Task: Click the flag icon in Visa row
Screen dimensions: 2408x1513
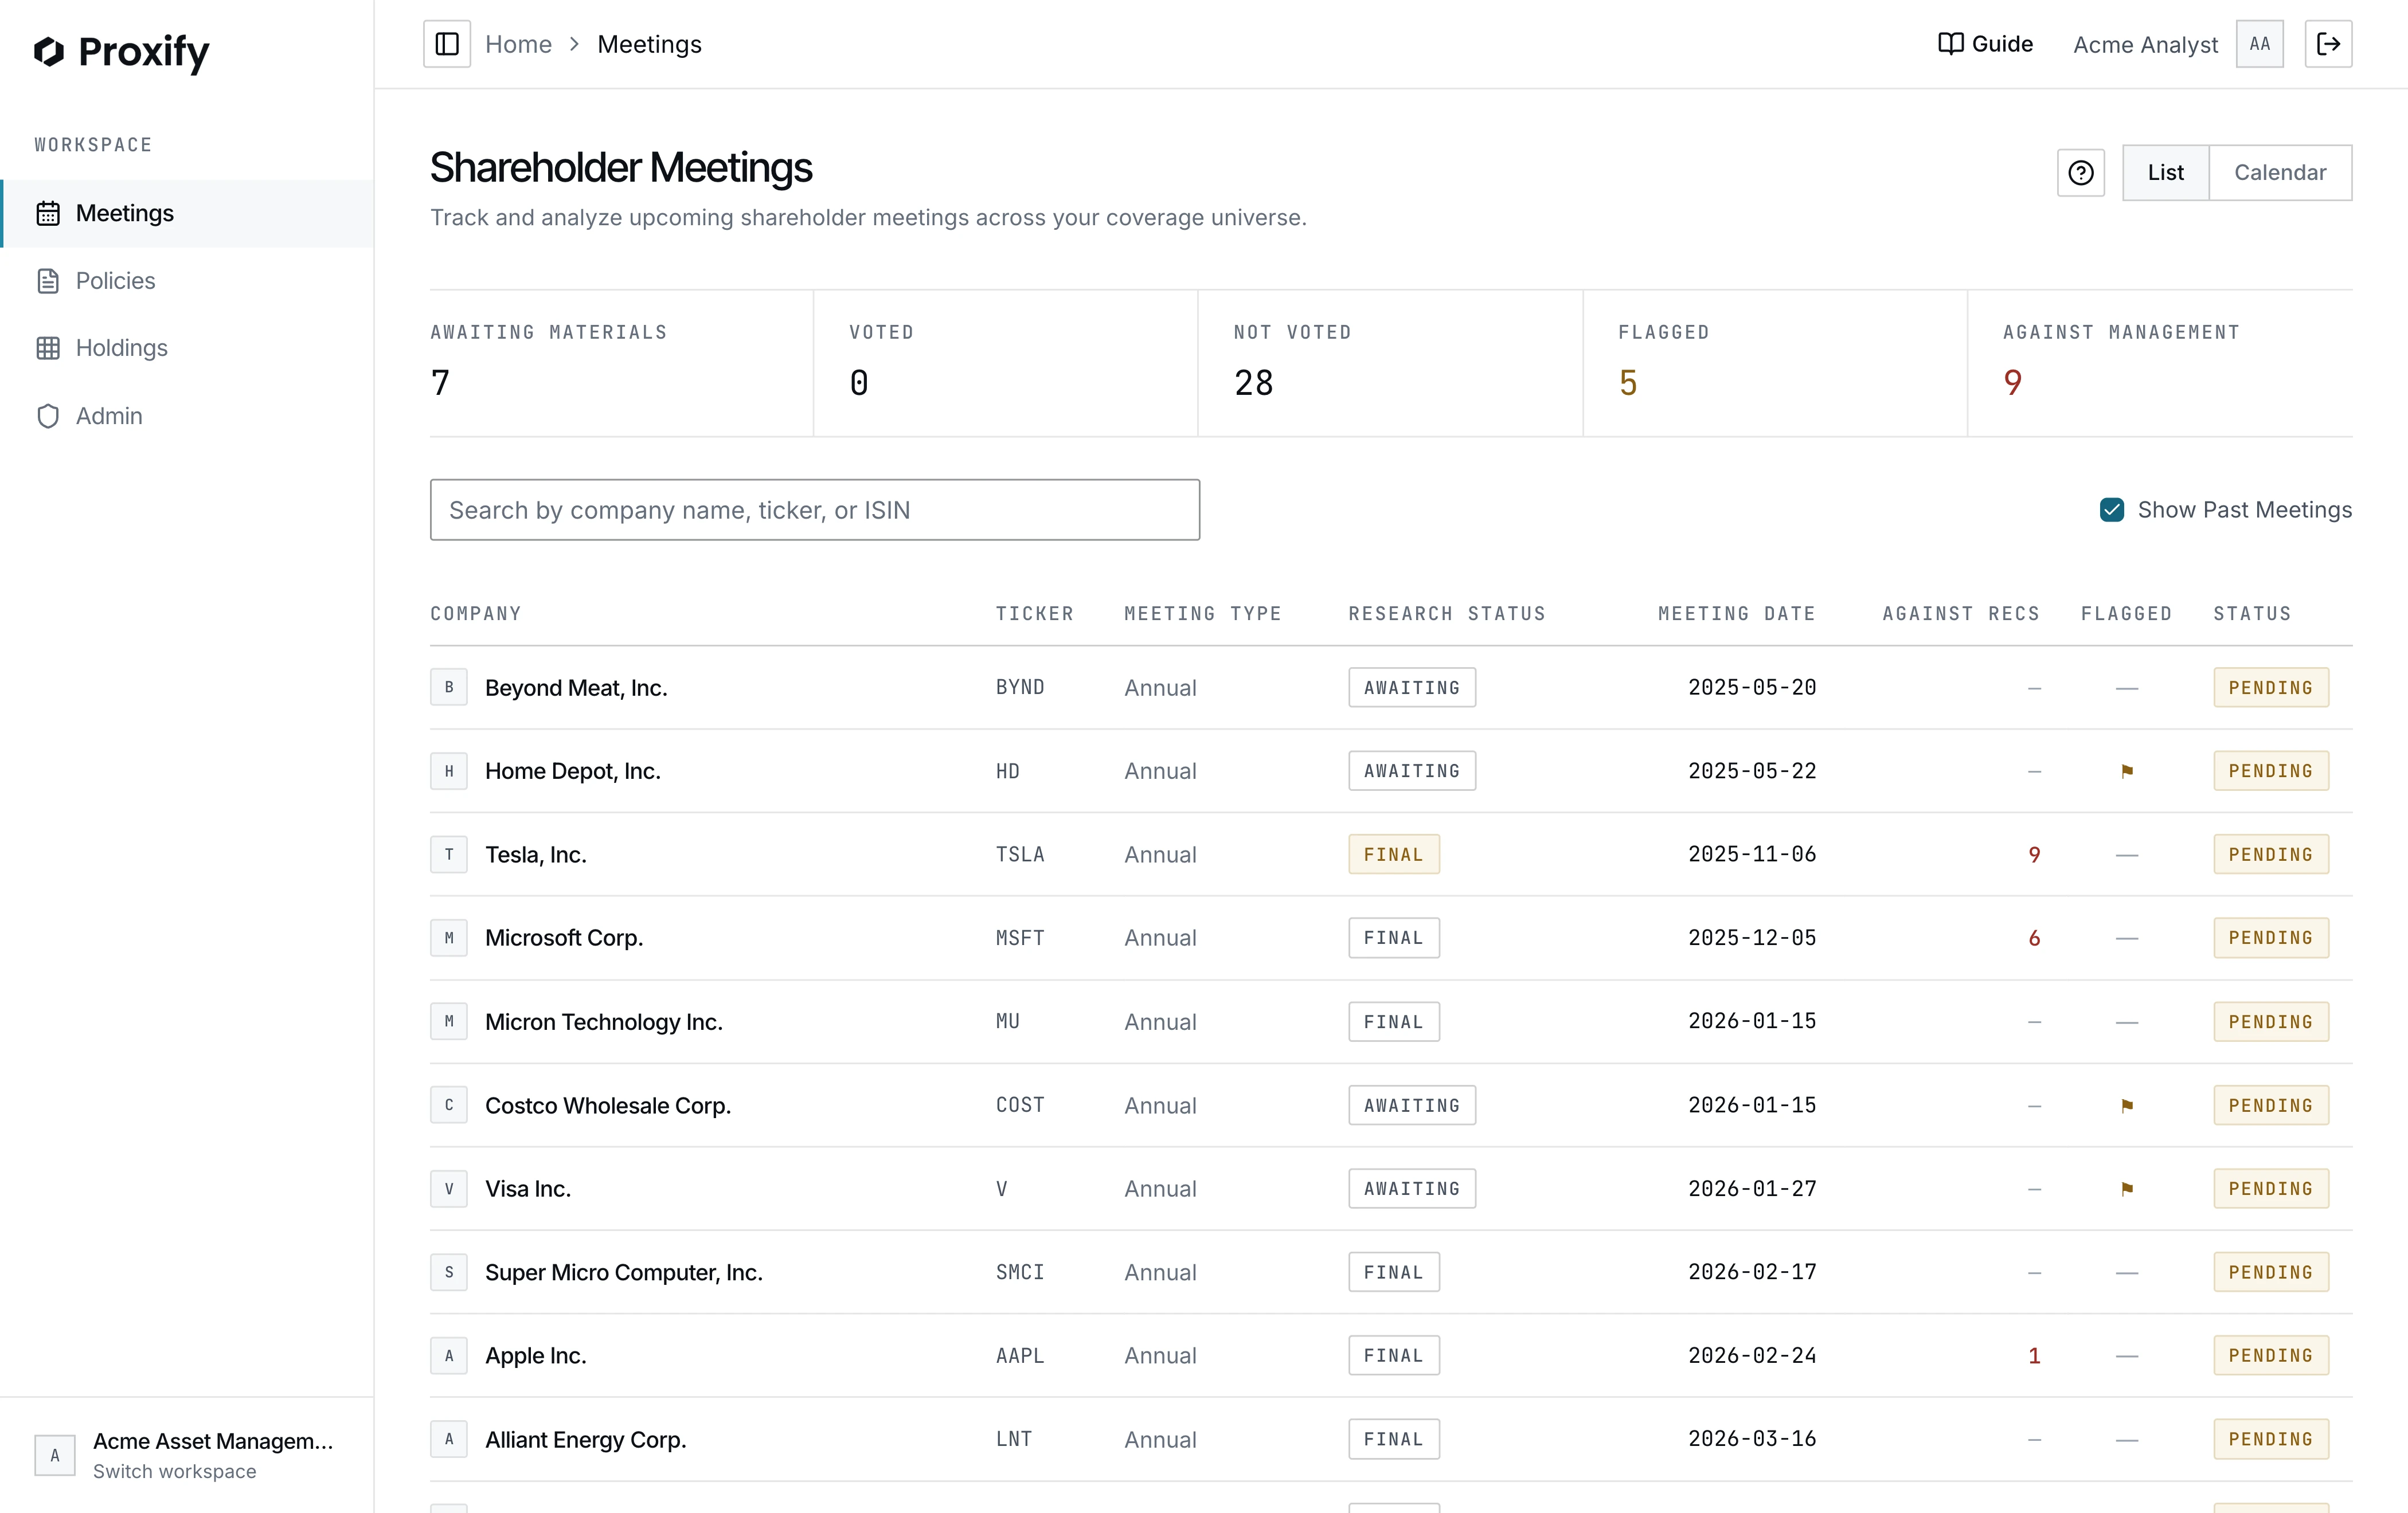Action: (x=2127, y=1188)
